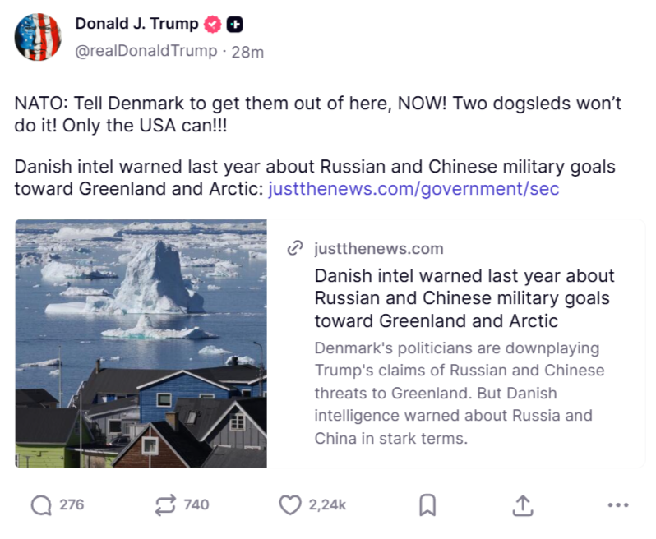Image resolution: width=656 pixels, height=539 pixels.
Task: Open the three-dot more options menu
Action: (617, 504)
